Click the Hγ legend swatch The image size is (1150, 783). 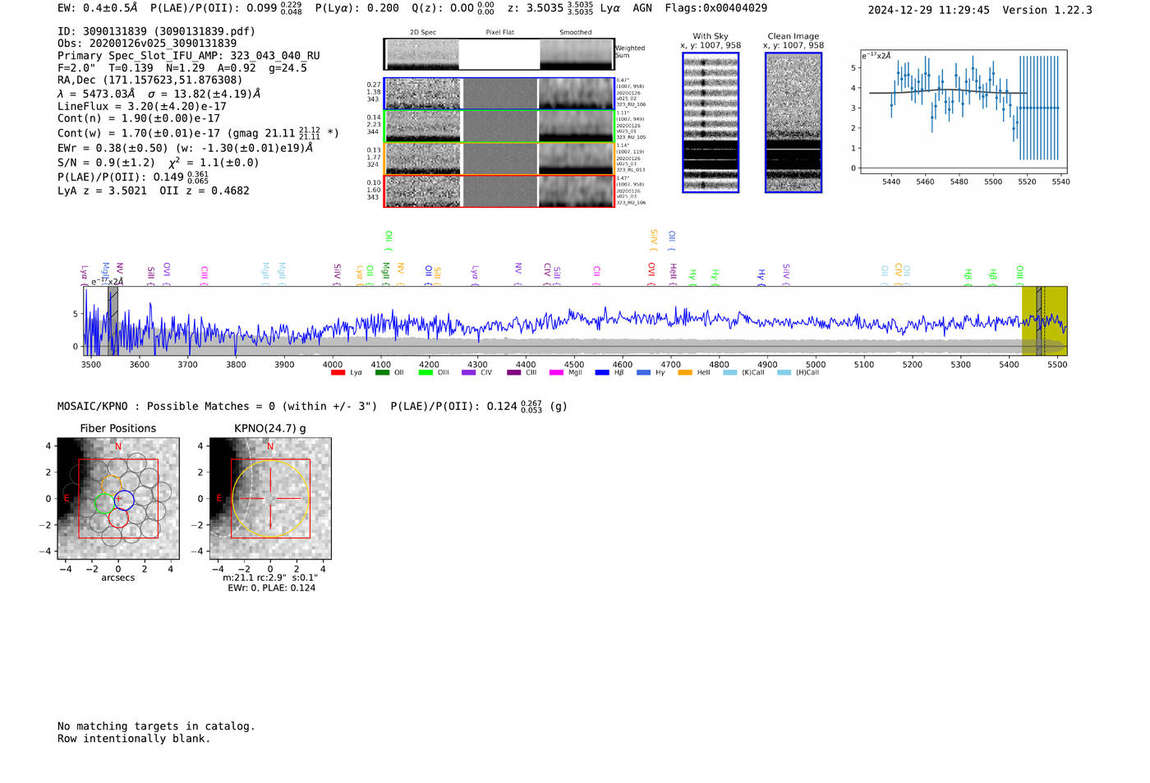(643, 373)
